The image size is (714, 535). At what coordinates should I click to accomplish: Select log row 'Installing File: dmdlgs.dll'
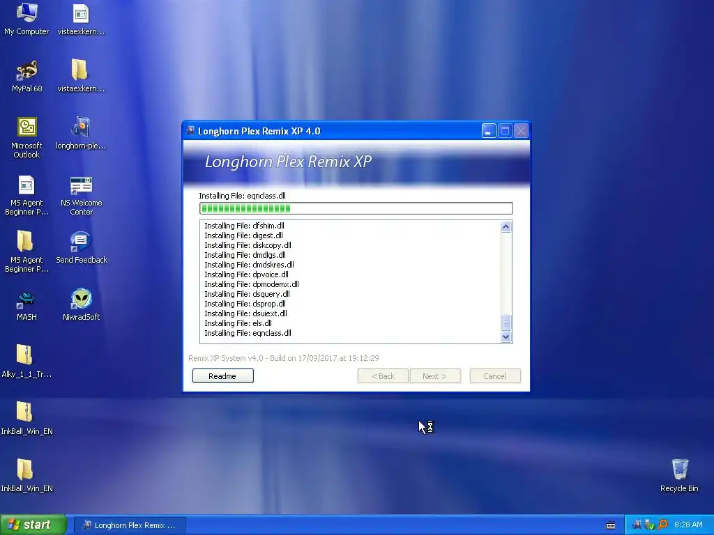click(x=245, y=255)
